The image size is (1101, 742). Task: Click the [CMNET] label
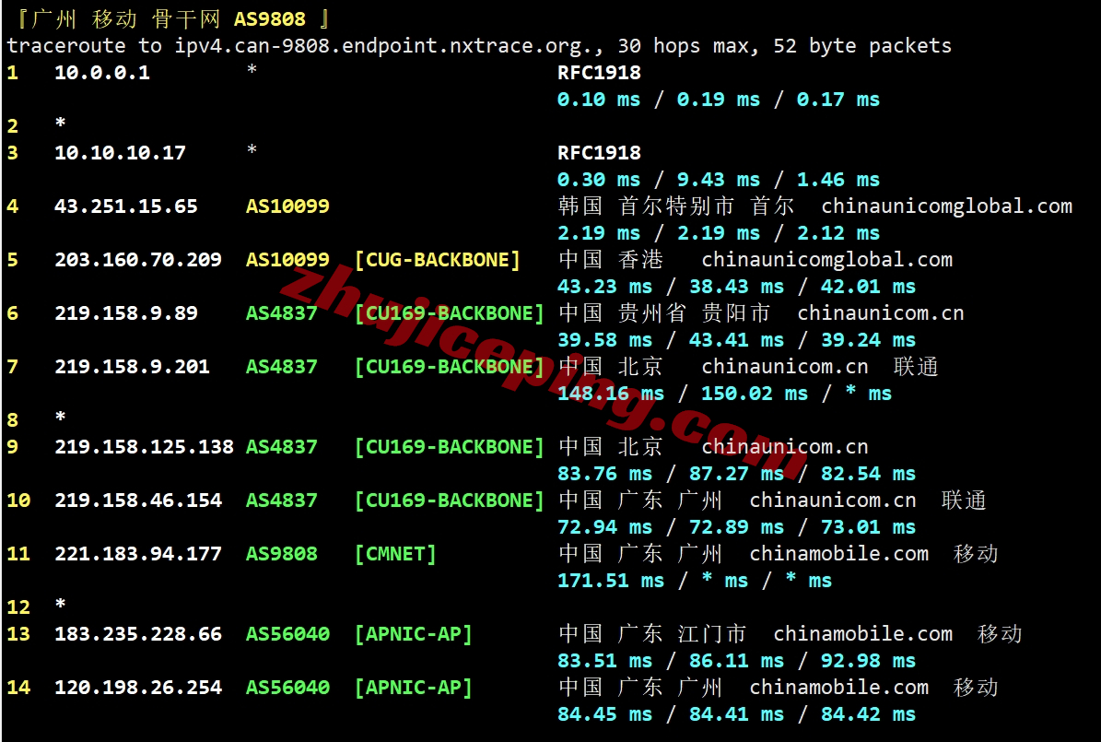[395, 554]
